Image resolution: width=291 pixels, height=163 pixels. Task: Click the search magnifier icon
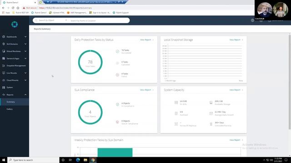pyautogui.click(x=36, y=20)
